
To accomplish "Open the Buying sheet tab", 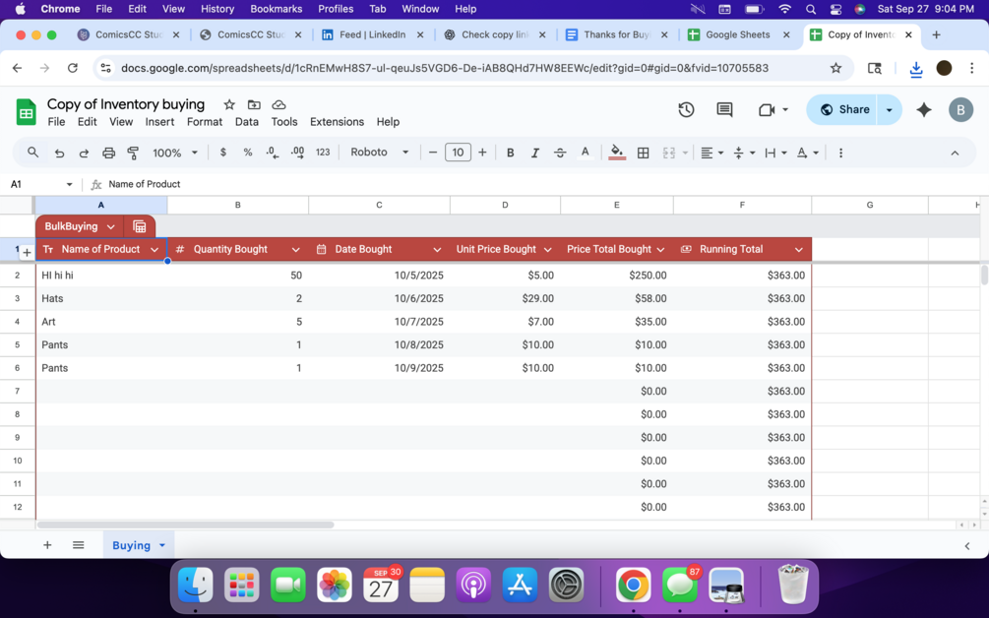I will (x=131, y=545).
